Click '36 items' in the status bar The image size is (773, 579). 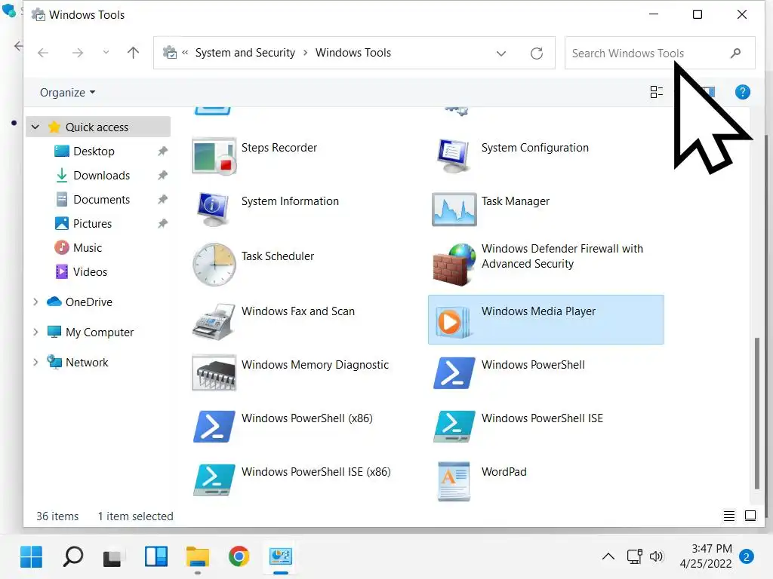pos(57,516)
